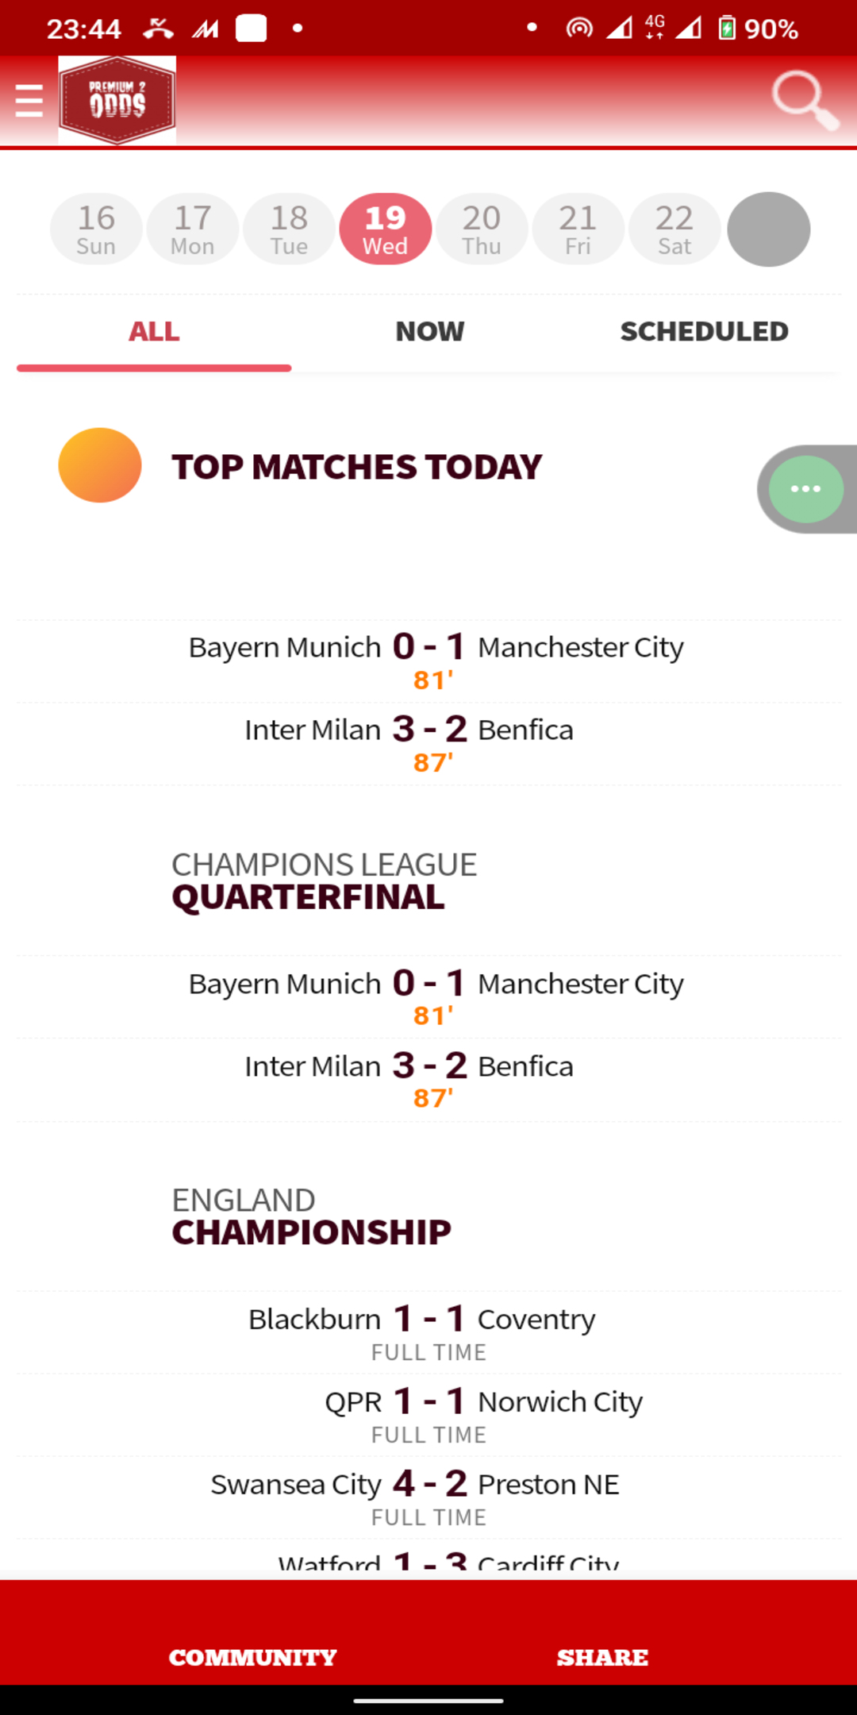Select date 17 Mon

(193, 229)
